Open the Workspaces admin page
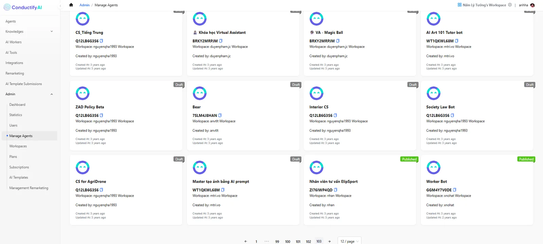Screen dimensions: 543x244 [x=18, y=146]
